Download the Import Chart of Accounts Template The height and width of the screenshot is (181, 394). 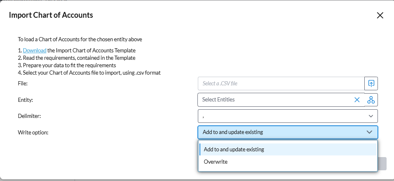(35, 50)
